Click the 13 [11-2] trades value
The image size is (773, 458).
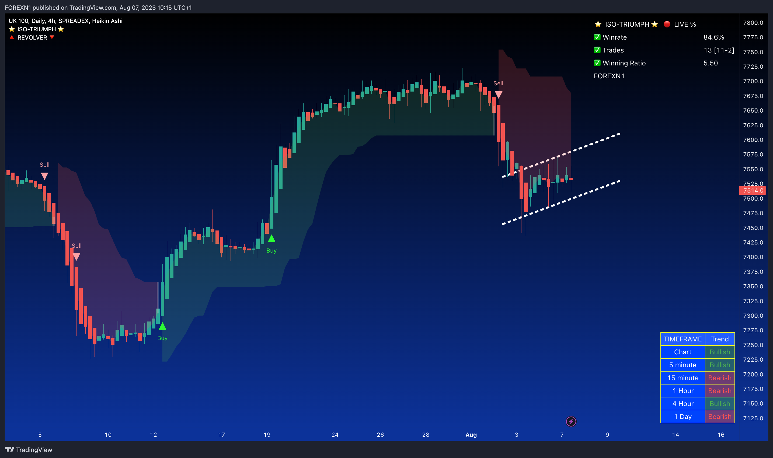tap(719, 50)
